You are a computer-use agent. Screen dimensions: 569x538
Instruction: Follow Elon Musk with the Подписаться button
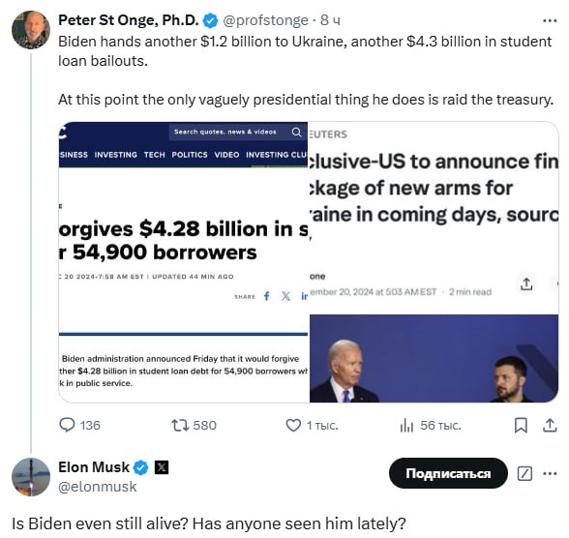(x=448, y=473)
